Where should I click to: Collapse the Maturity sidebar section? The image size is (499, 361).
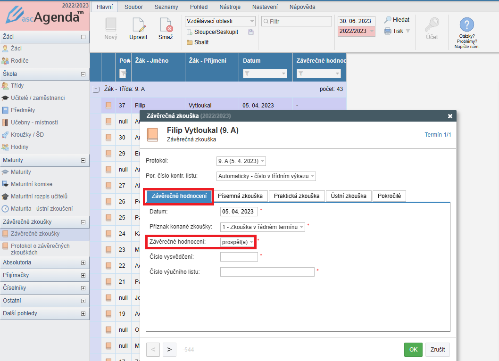[x=83, y=161]
